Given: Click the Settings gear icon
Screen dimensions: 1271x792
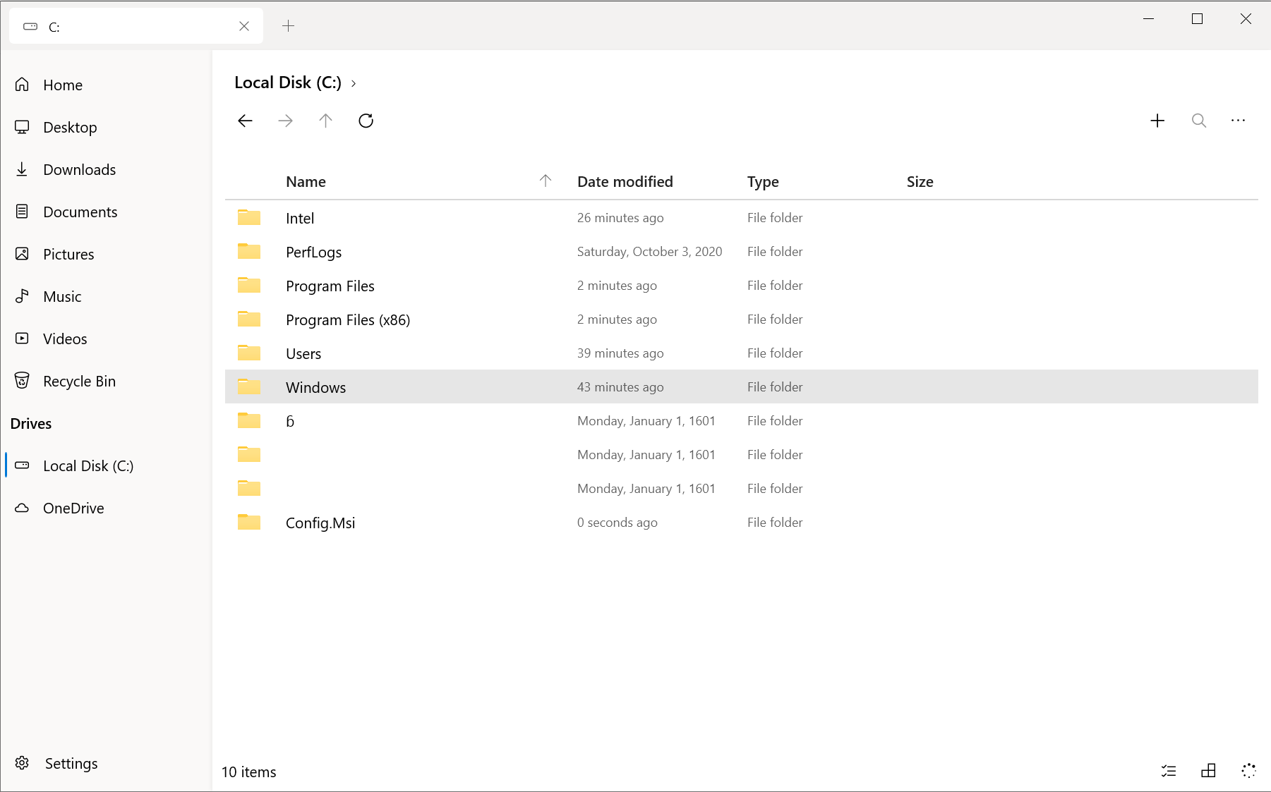Looking at the screenshot, I should pyautogui.click(x=22, y=763).
